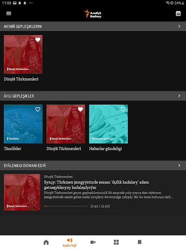Screen dimensions: 186x249
Task: Click the 'Dünýä Türkmenleri' episode show label
Action: tap(58, 177)
